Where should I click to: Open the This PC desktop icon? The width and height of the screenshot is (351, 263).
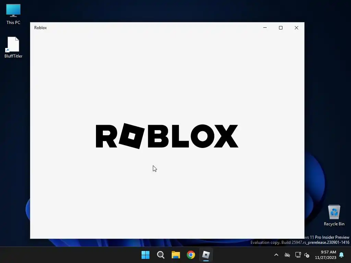click(x=13, y=14)
